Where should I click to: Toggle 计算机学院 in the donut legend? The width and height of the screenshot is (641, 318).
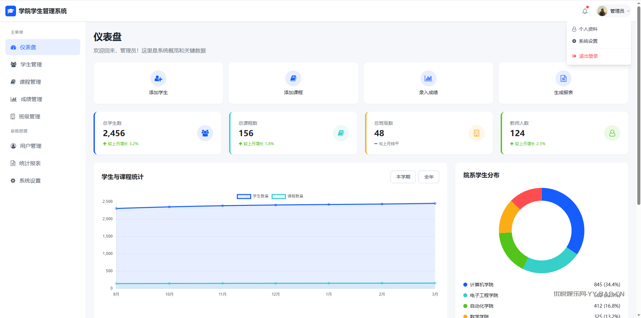coord(481,285)
